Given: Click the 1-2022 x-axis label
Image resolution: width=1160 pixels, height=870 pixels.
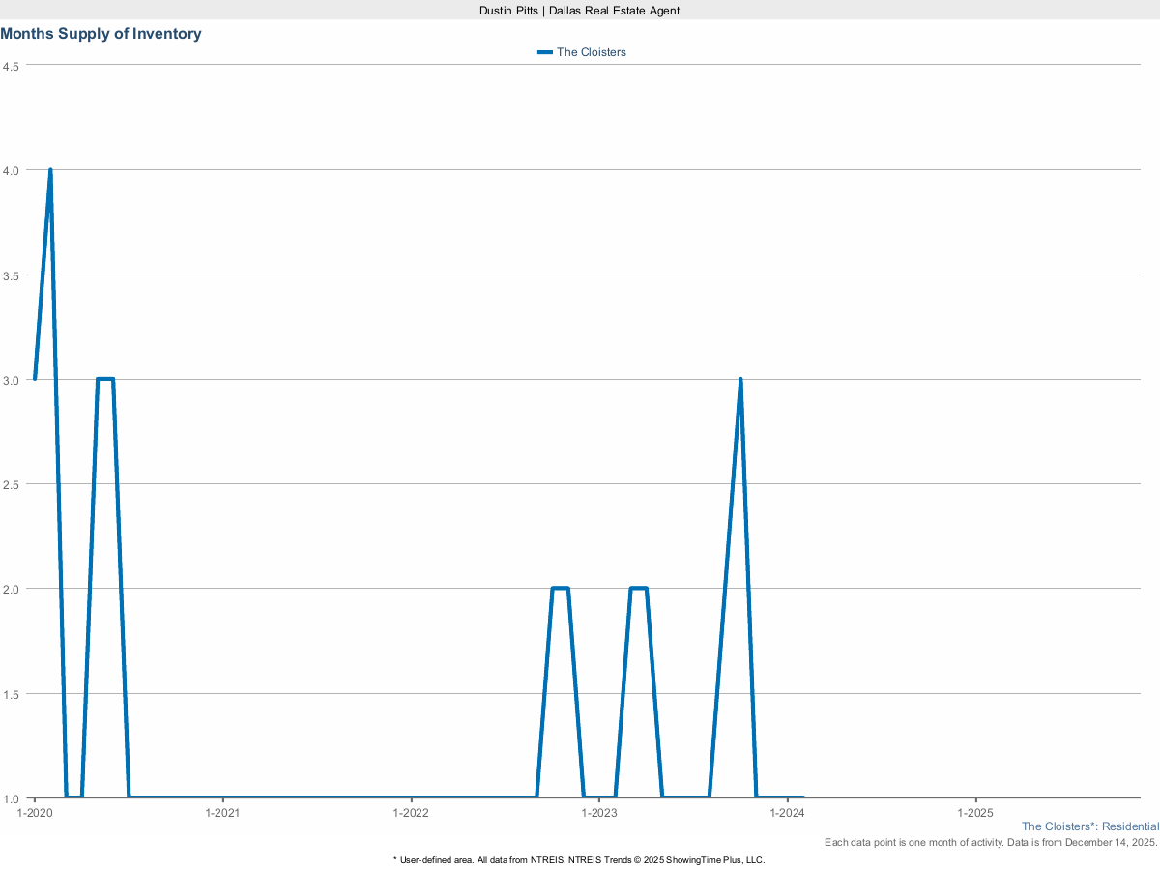Looking at the screenshot, I should (412, 814).
